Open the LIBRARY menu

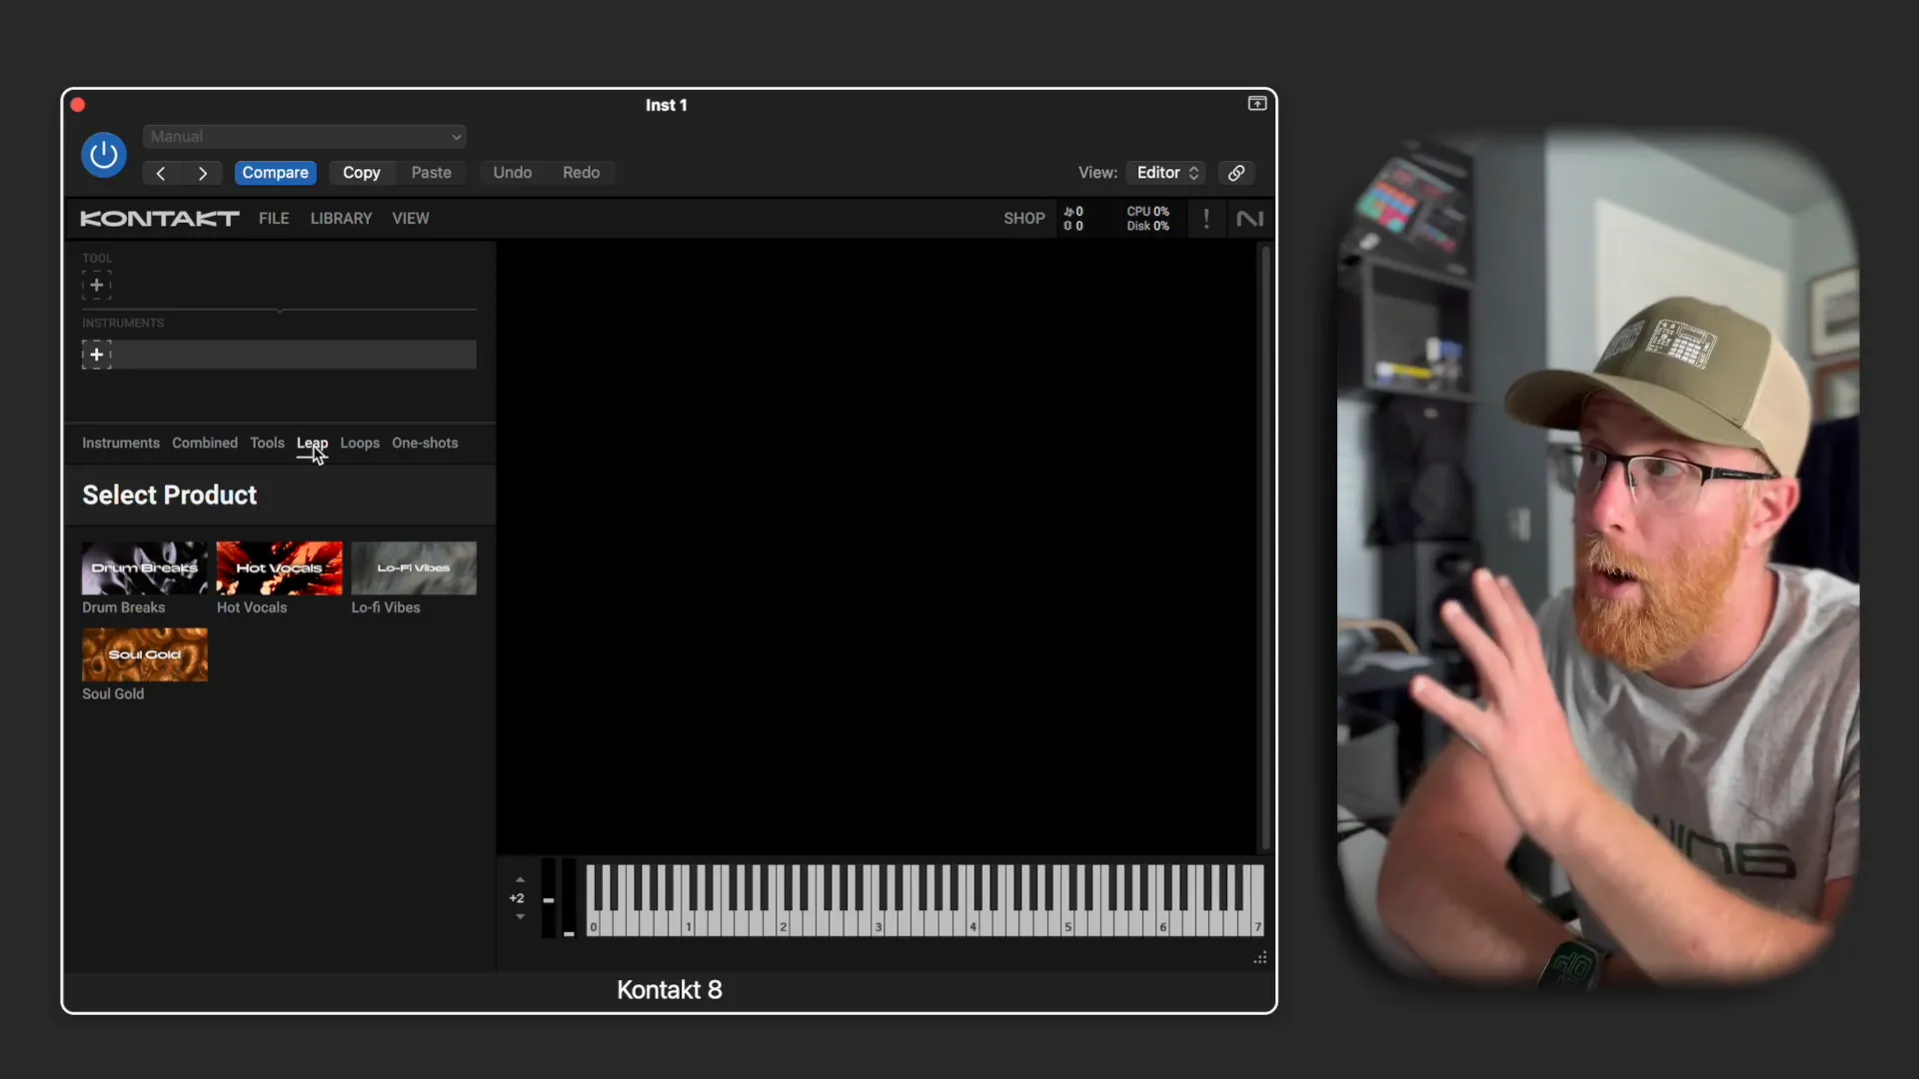(x=341, y=219)
